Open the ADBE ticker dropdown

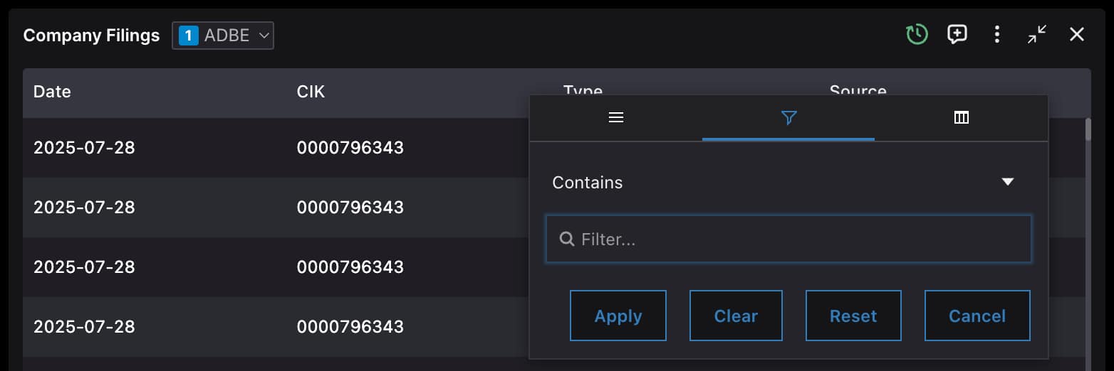pyautogui.click(x=223, y=36)
